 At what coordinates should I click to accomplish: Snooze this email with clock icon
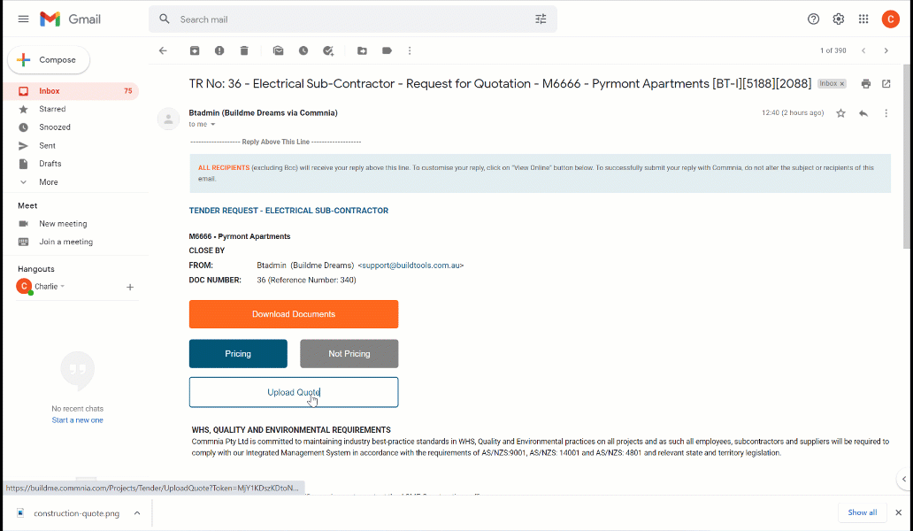[x=303, y=50]
